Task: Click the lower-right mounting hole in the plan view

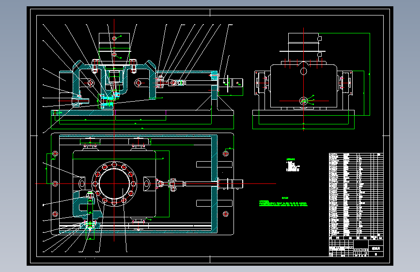Action: point(226,214)
